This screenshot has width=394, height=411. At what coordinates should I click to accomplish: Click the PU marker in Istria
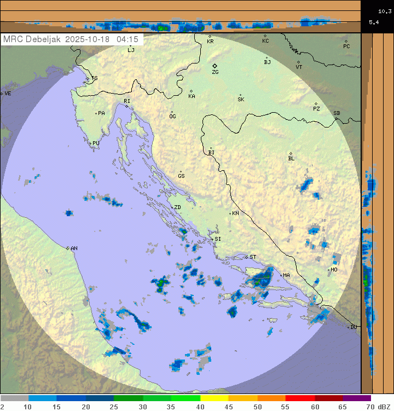[90, 143]
